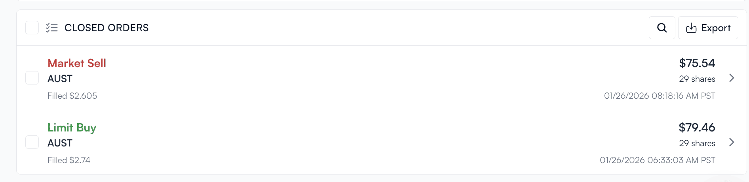The image size is (749, 182).
Task: Click the $75.54 order total
Action: click(697, 63)
